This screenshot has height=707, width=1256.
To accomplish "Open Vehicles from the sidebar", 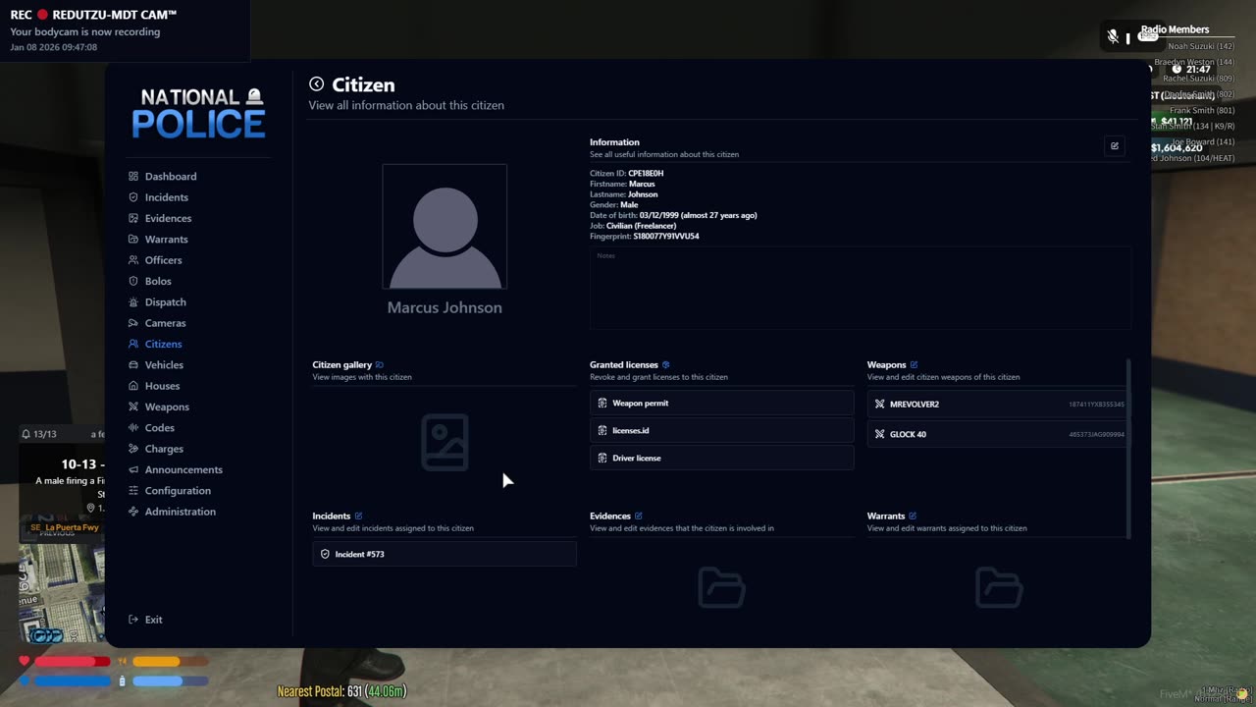I will (164, 365).
